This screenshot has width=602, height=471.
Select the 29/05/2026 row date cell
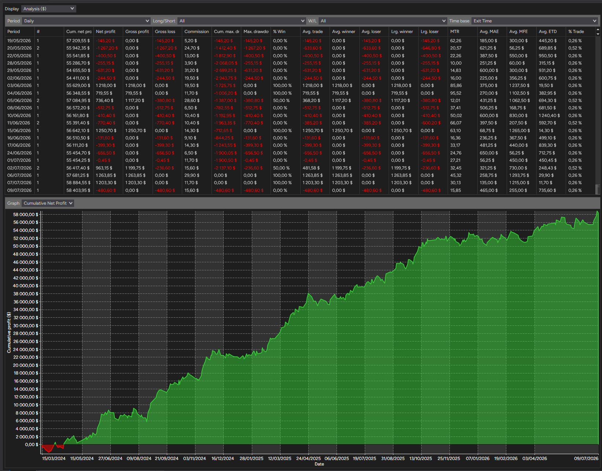[19, 70]
